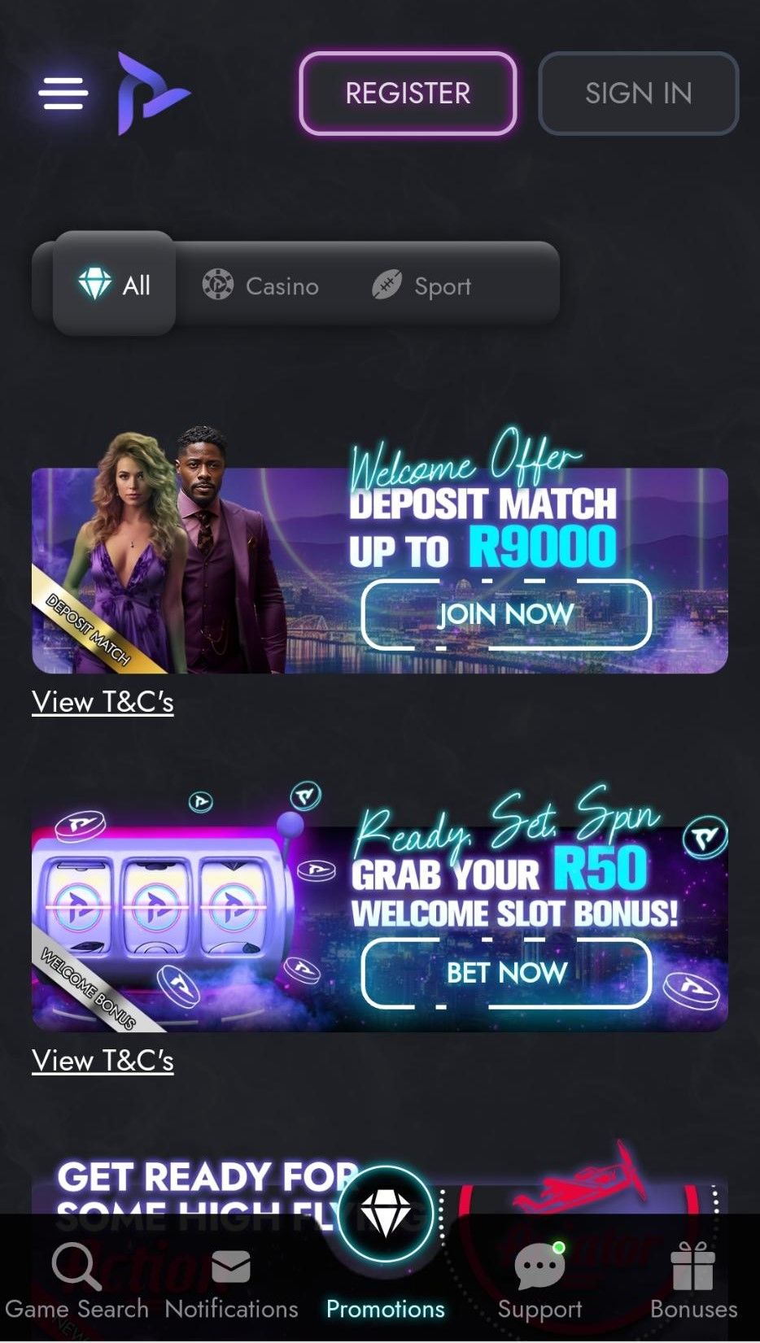View T&C's under deposit match offer
Viewport: 760px width, 1343px height.
(x=103, y=702)
